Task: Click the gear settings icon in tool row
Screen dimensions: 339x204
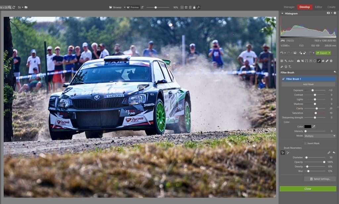Action: click(x=331, y=61)
